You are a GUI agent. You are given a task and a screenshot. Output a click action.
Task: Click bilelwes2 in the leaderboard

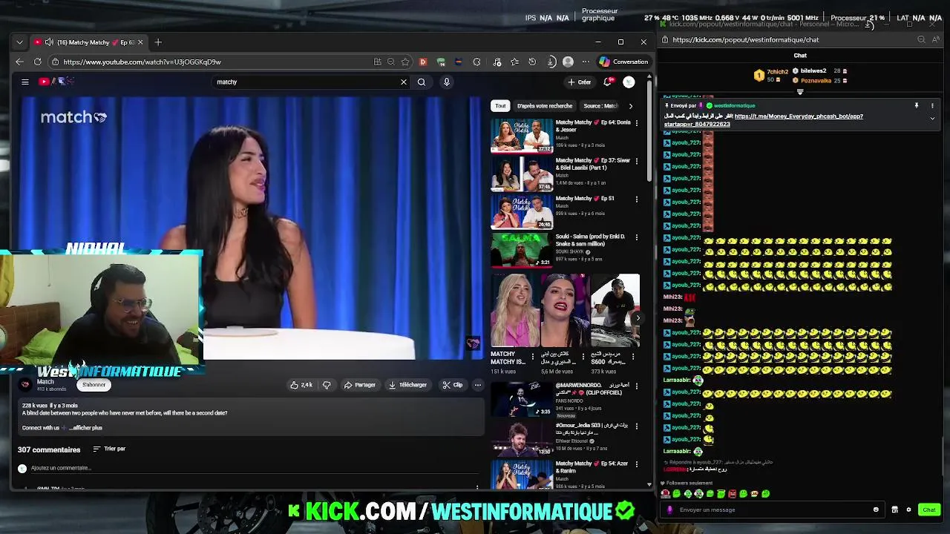[x=813, y=71]
